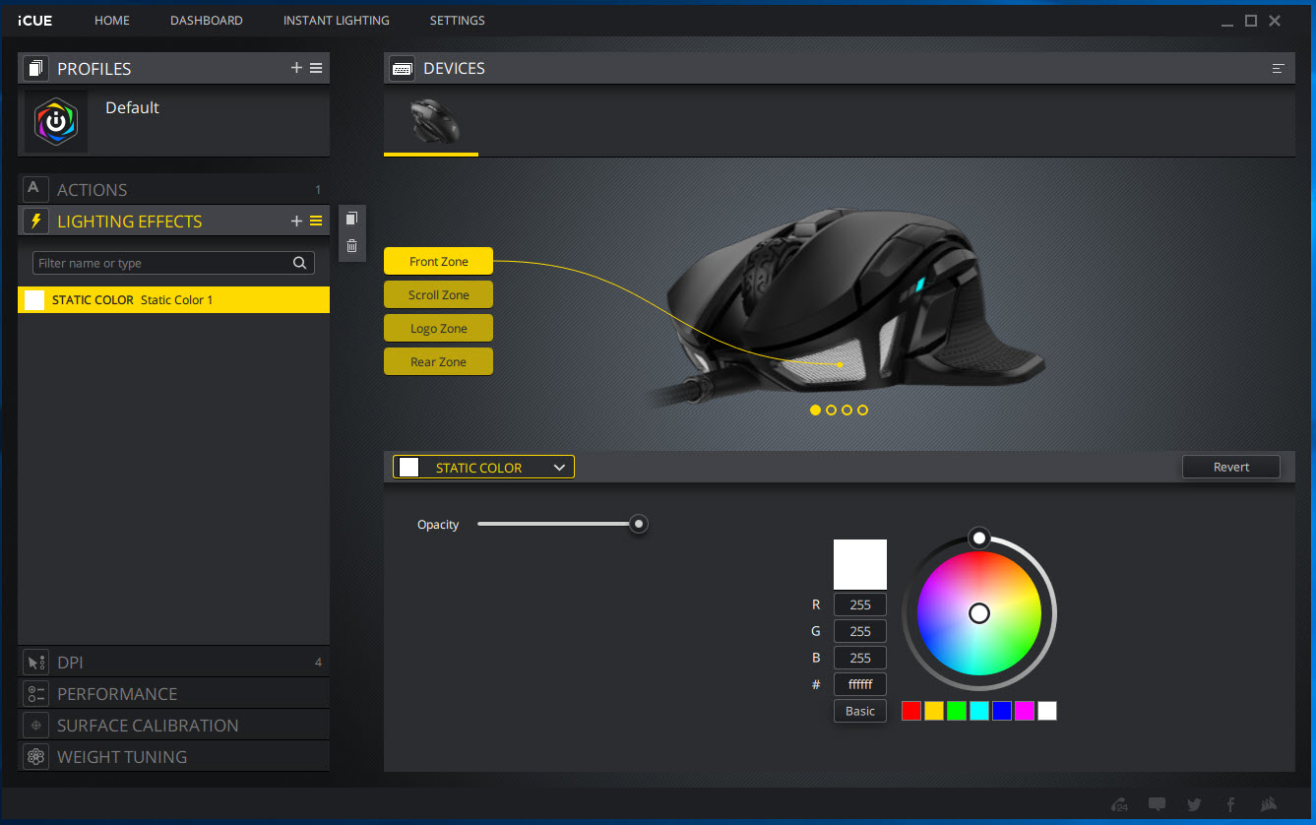Open the Profiles hamburger menu
The width and height of the screenshot is (1316, 825).
[x=316, y=68]
